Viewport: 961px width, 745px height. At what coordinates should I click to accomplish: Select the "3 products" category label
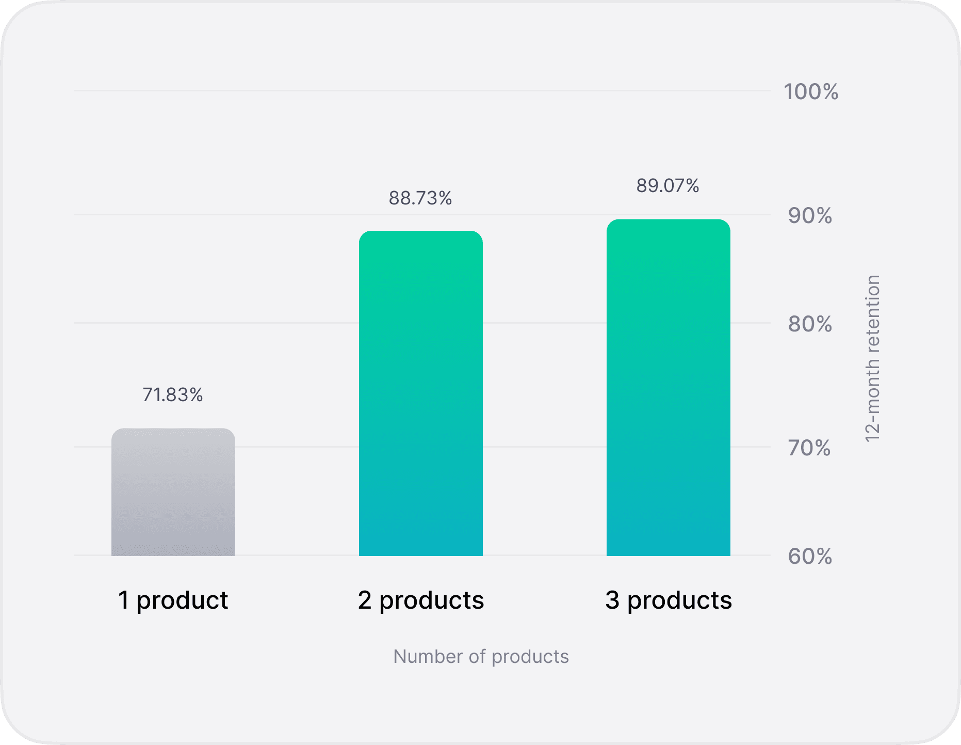point(669,600)
